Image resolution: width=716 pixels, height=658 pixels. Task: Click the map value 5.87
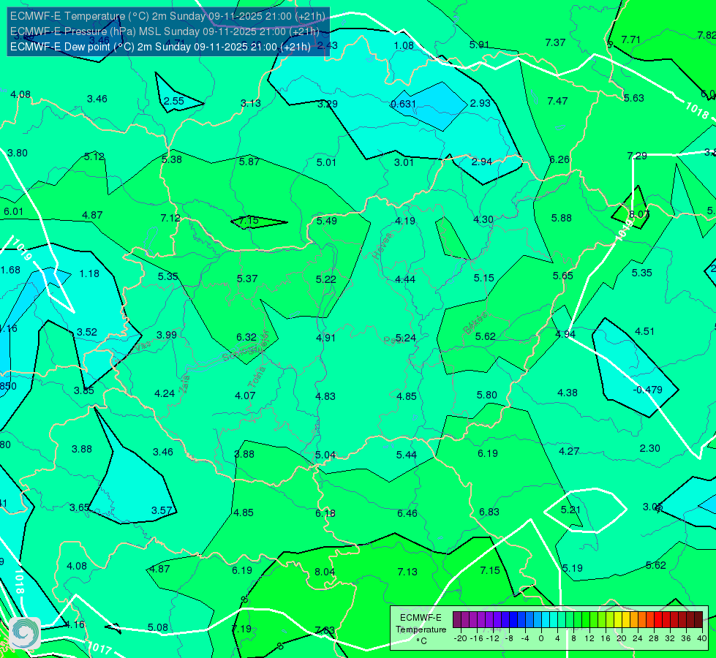point(249,162)
